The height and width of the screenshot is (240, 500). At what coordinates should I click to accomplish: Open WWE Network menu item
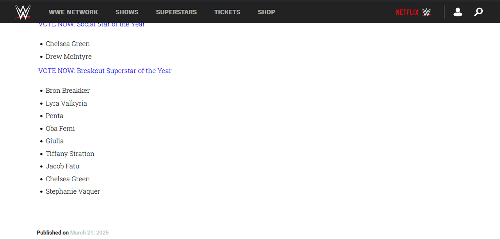(73, 12)
